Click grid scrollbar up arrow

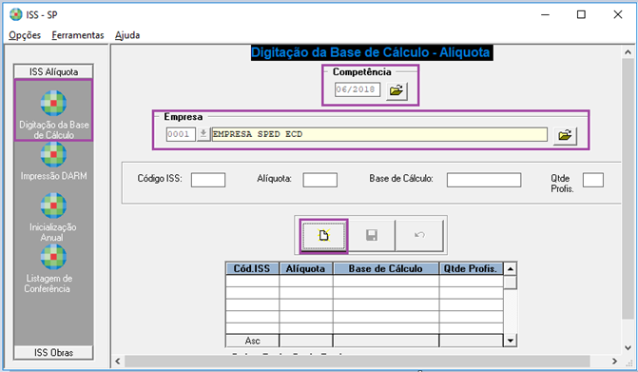click(510, 268)
